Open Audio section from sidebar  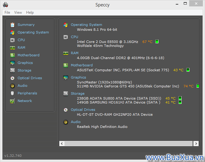coord(23,86)
